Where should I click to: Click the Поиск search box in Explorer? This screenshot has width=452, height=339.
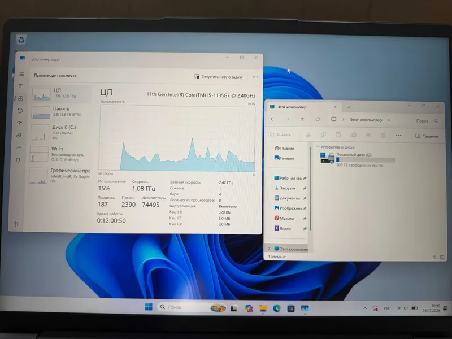tap(427, 121)
